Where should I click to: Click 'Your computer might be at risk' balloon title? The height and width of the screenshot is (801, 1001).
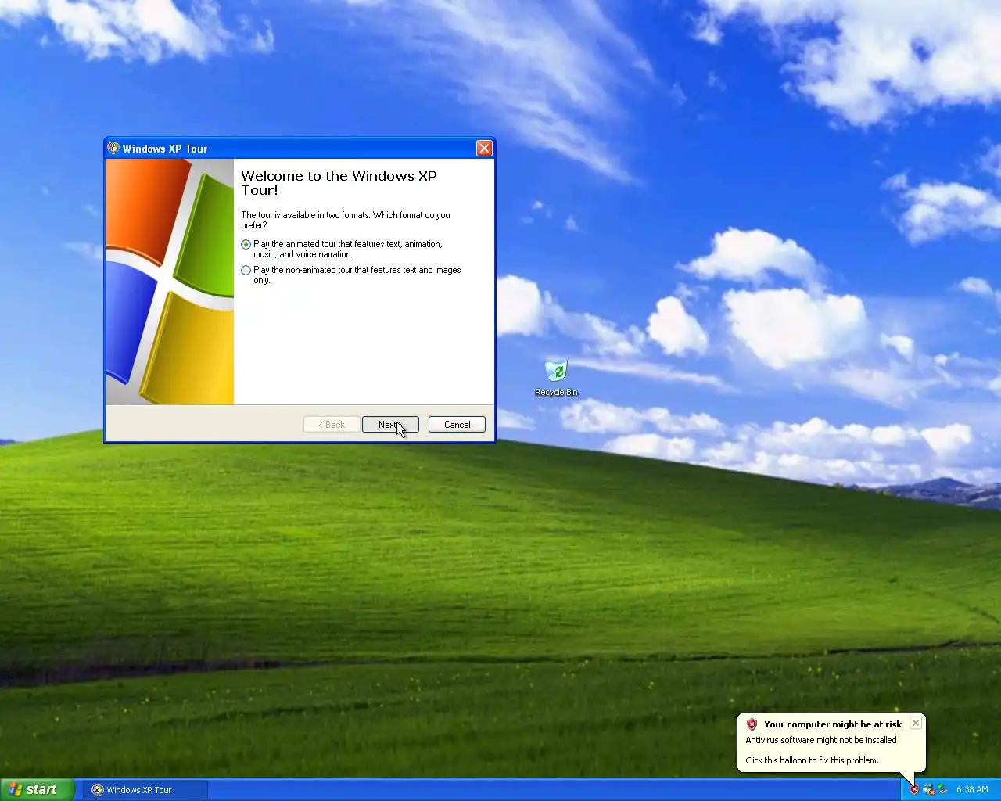[833, 724]
